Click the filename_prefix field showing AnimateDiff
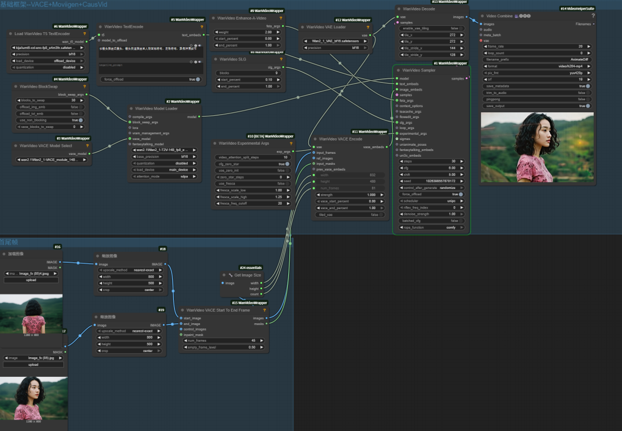 point(537,59)
